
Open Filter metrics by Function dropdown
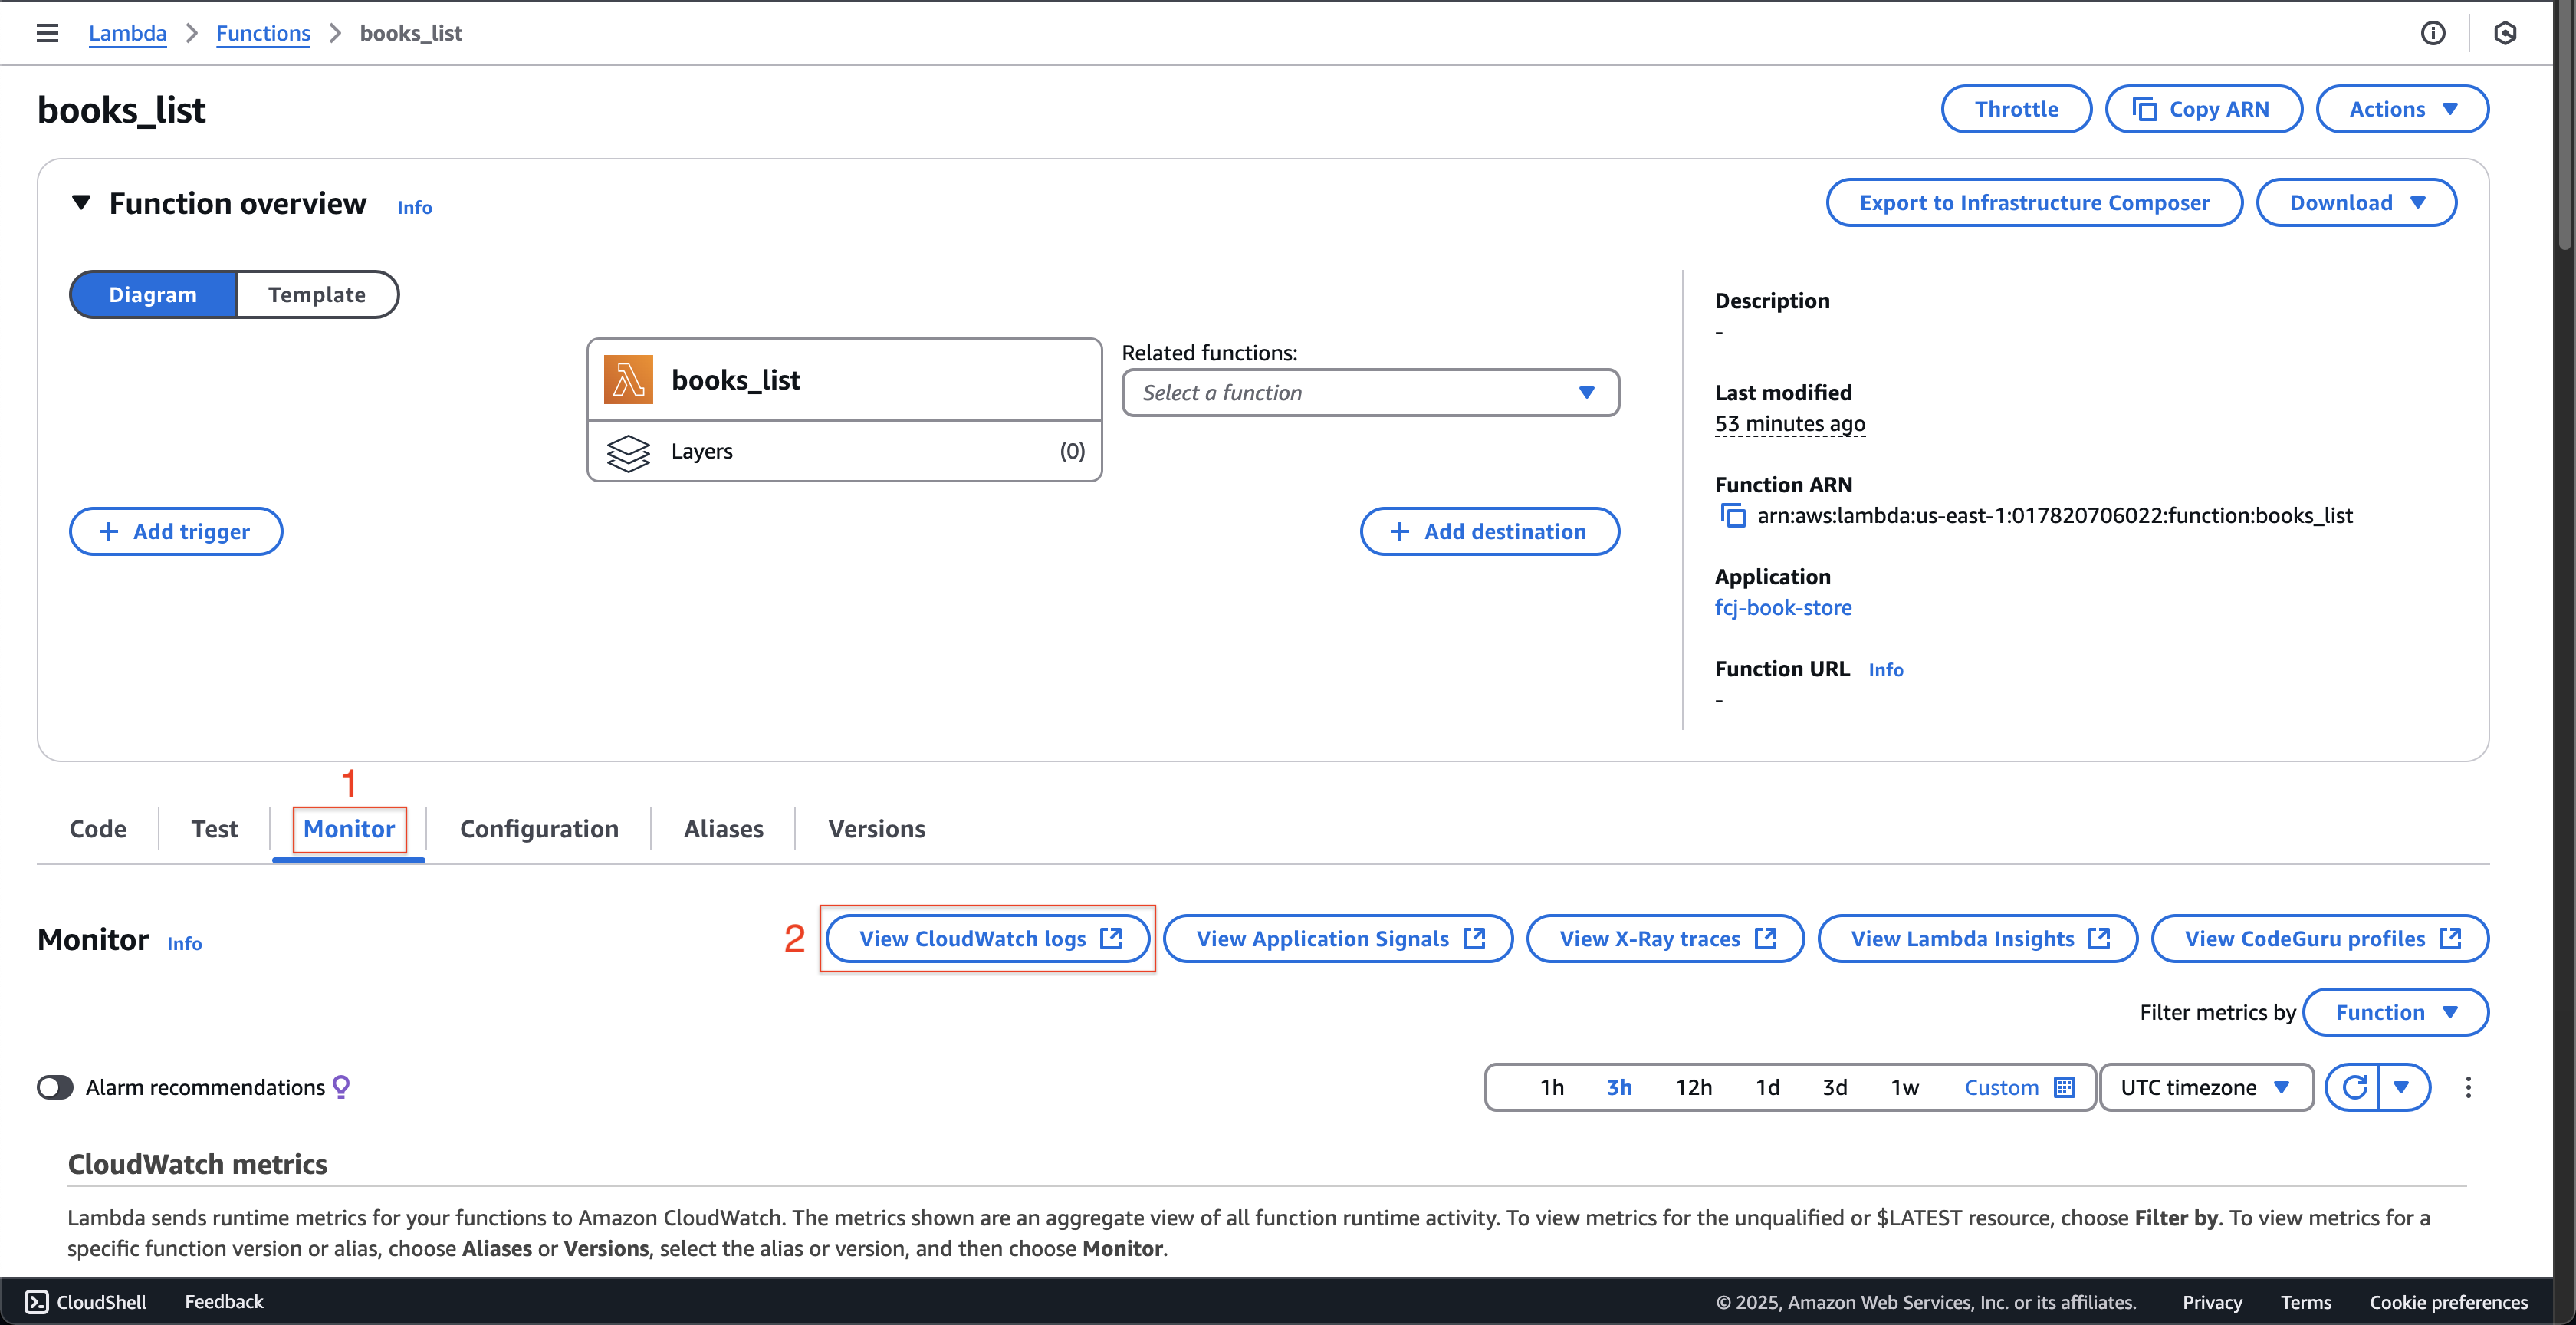tap(2395, 1012)
